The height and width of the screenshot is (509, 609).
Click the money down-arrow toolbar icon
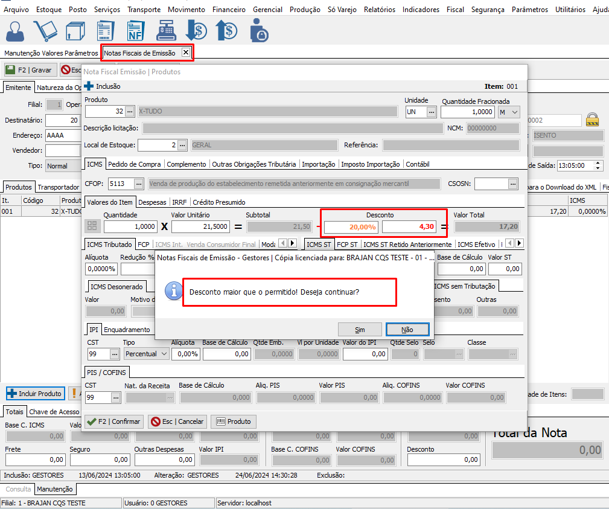coord(196,31)
